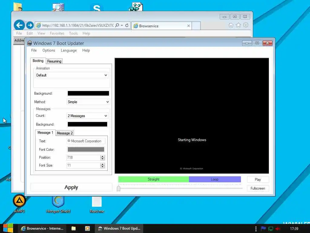Open the Boot Updater Help menu
The height and width of the screenshot is (233, 310).
click(x=86, y=50)
